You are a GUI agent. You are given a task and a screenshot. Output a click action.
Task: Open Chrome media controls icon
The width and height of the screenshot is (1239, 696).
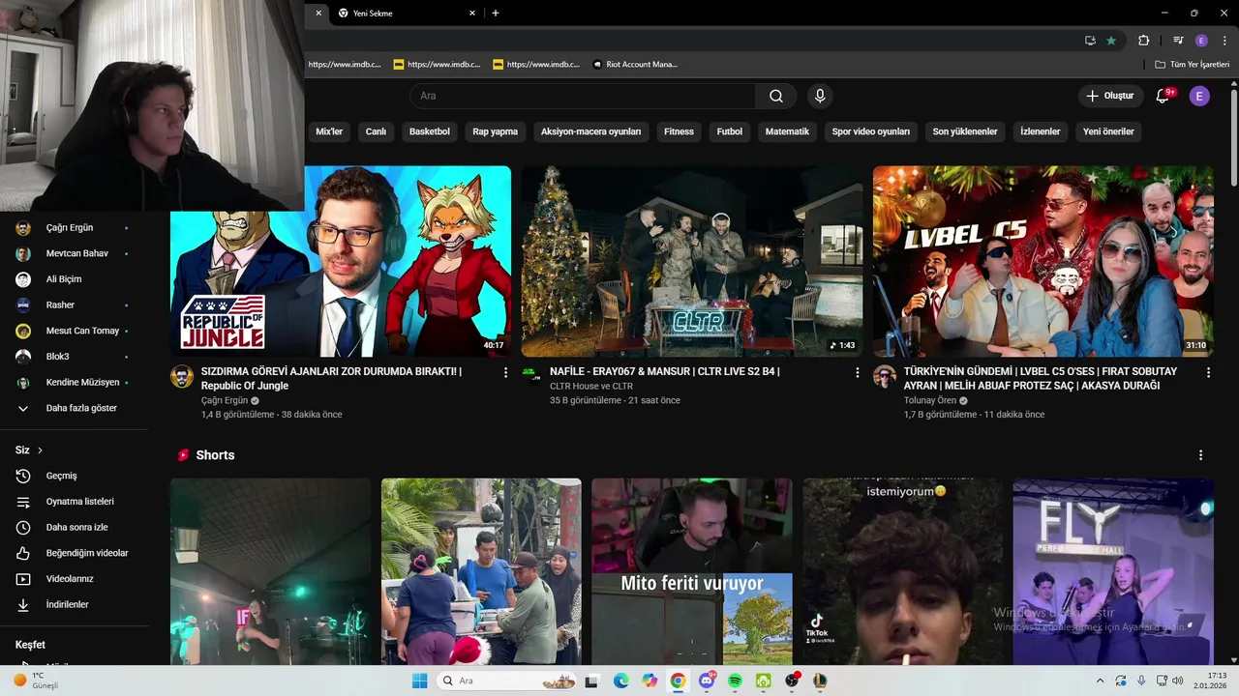pos(1178,41)
